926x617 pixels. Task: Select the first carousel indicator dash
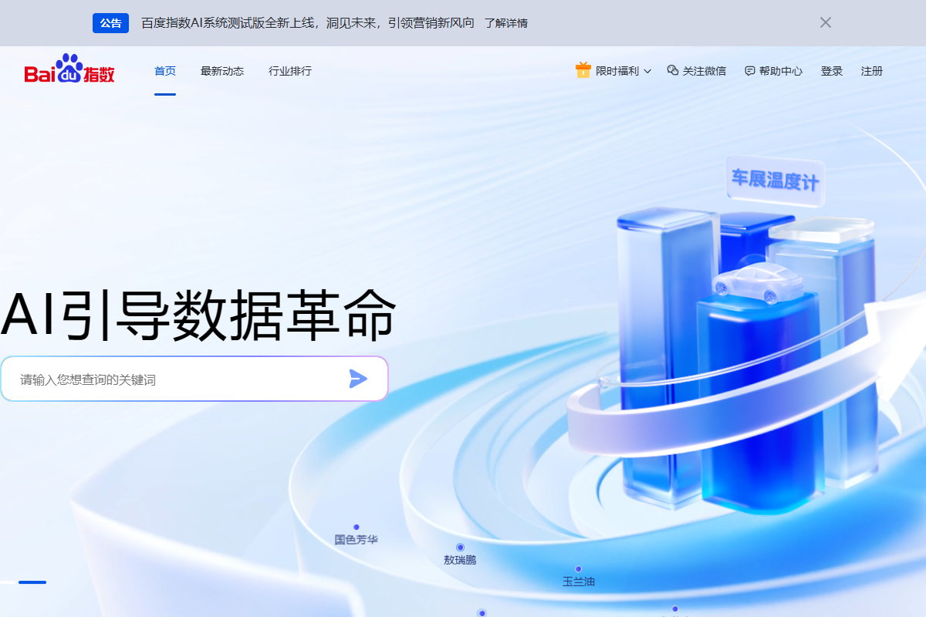click(32, 582)
